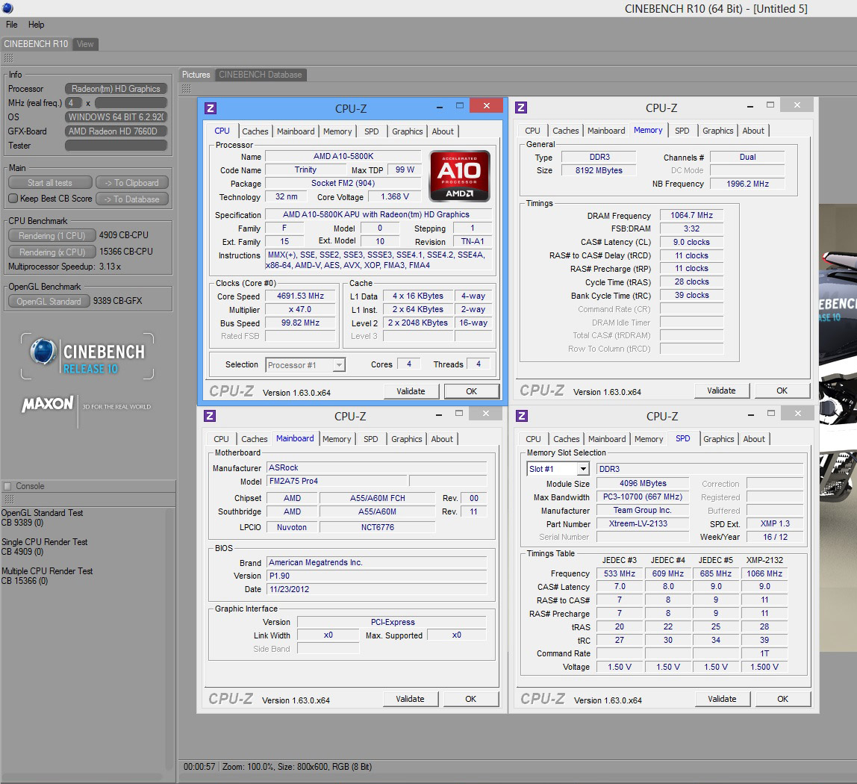
Task: Click the AMD A10 processor logo
Action: pos(460,175)
